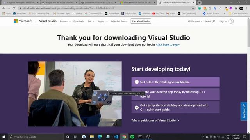The image size is (250, 140).
Task: Switch to the Jupyter and future of IPython tab
Action: [x=60, y=3]
